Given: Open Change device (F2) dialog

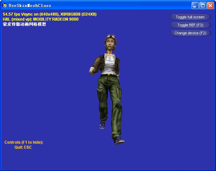Looking at the screenshot, I should click(190, 33).
